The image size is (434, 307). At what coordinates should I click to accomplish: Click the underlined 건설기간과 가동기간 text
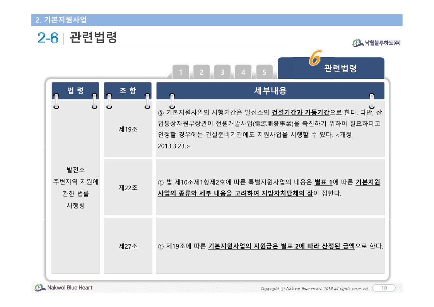(x=301, y=112)
